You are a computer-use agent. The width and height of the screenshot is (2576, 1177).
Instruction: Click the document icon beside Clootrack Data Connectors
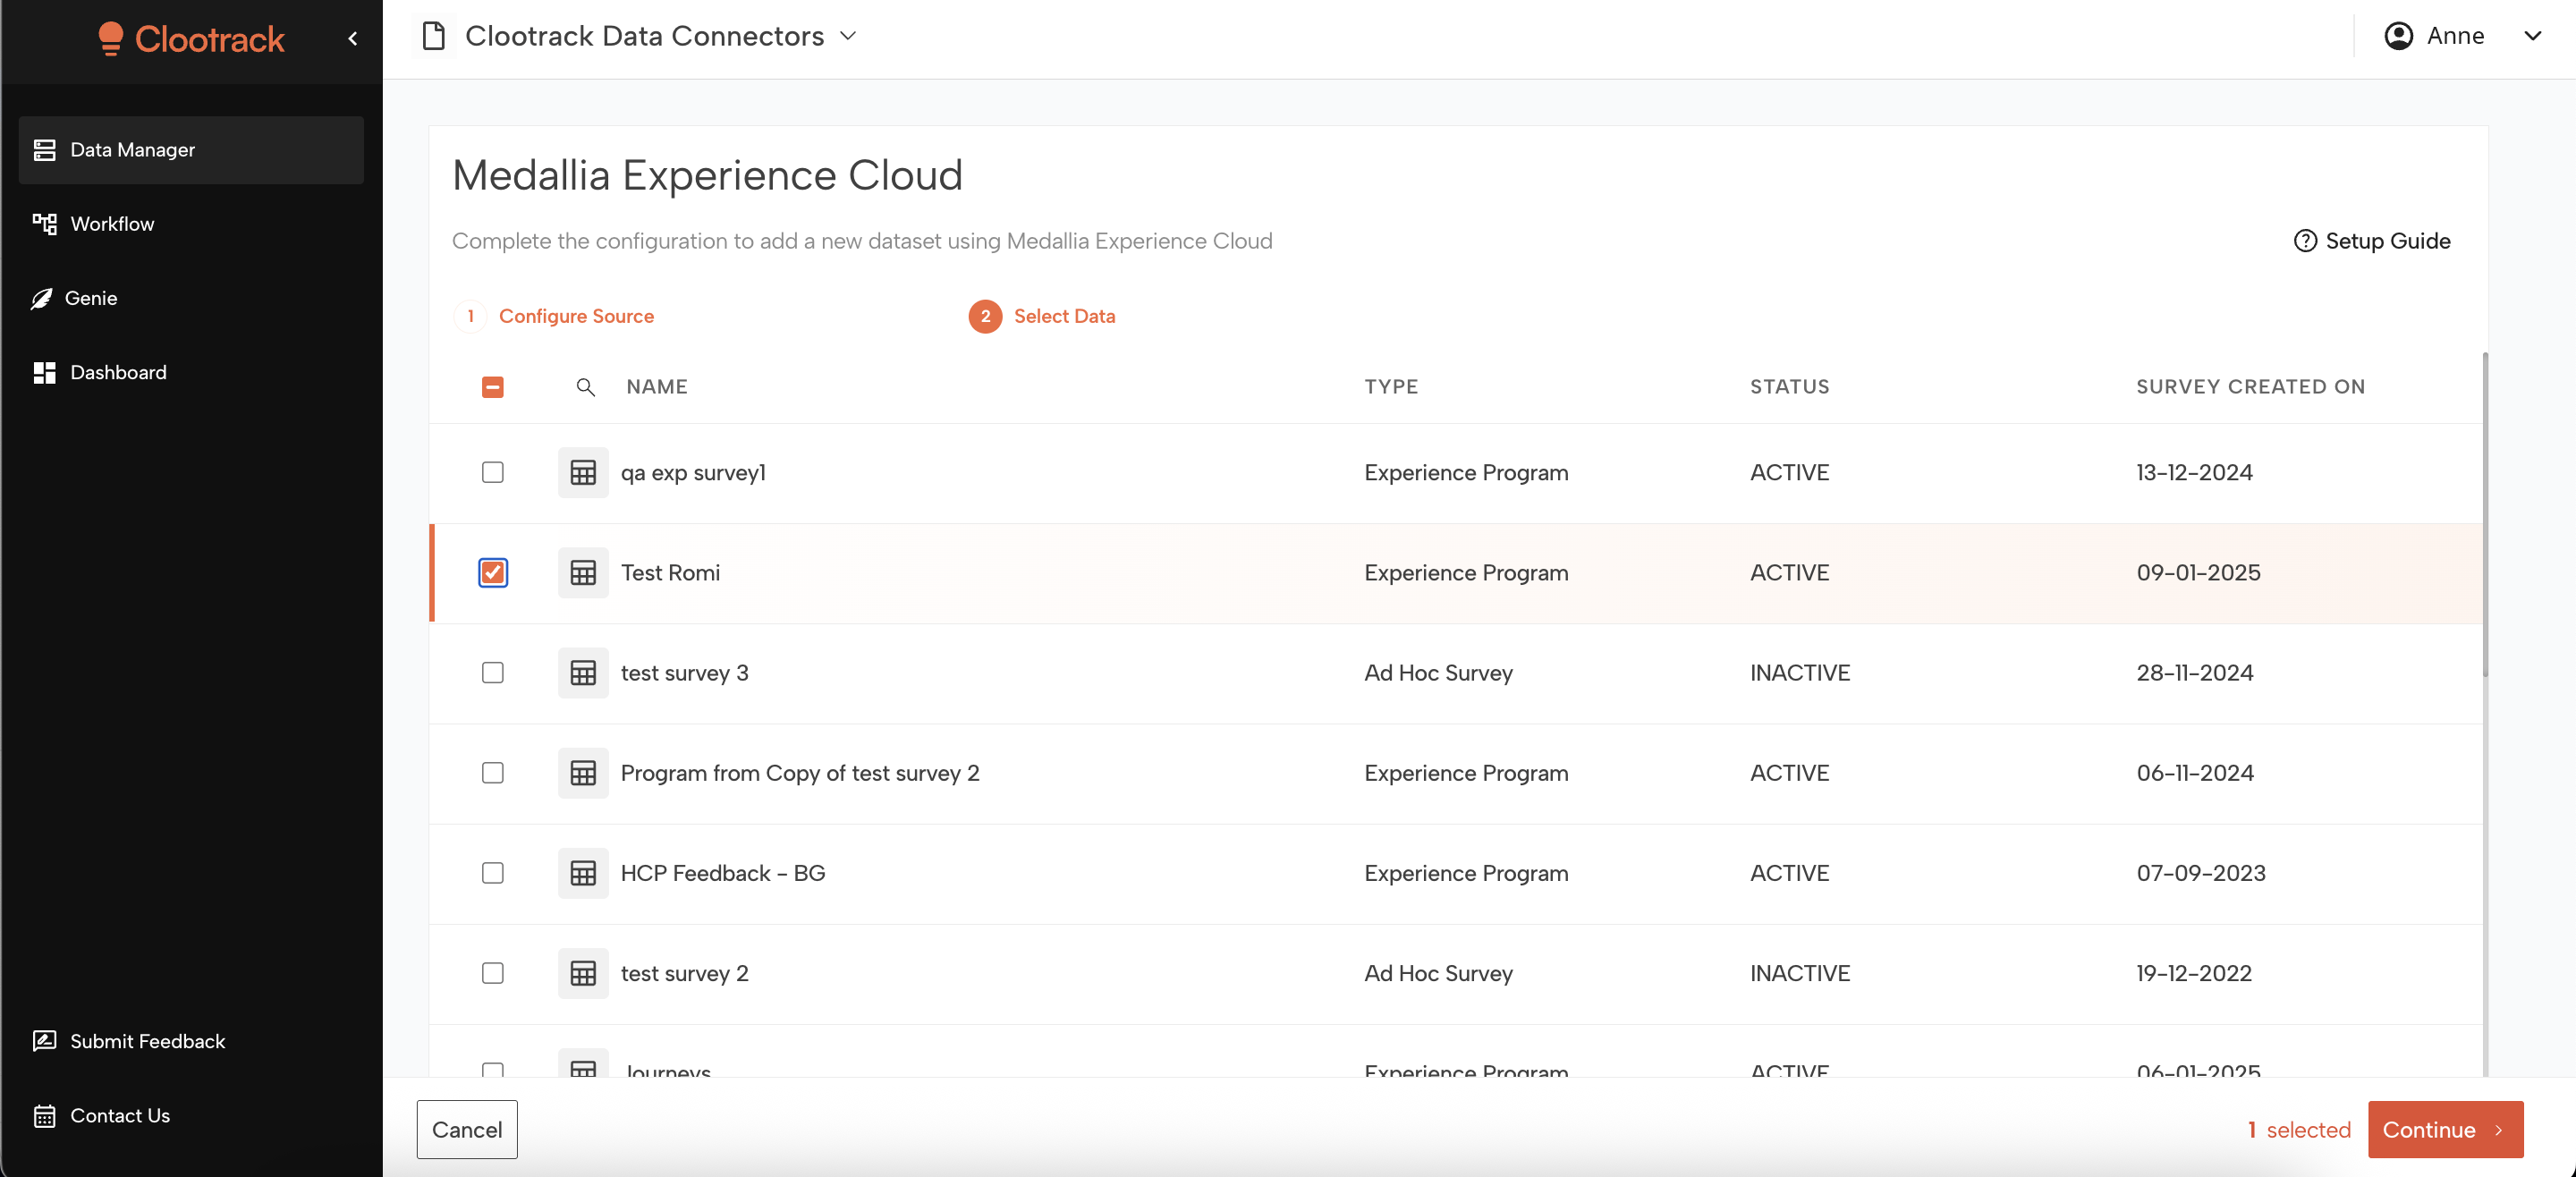(x=433, y=36)
